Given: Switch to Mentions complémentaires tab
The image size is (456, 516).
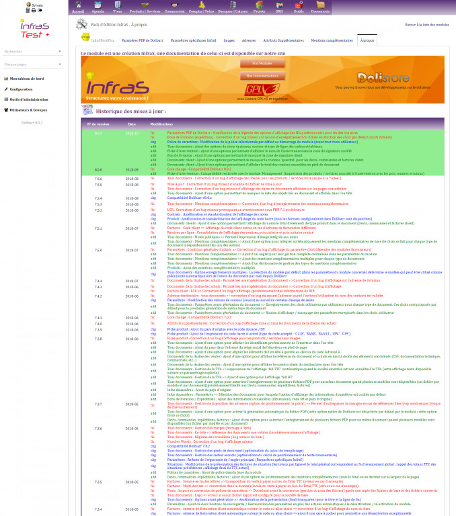Looking at the screenshot, I should (x=332, y=40).
